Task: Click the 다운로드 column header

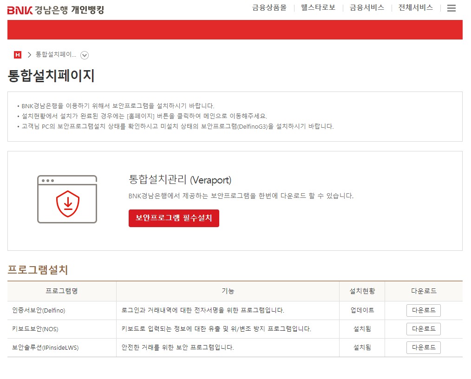Action: pos(424,291)
